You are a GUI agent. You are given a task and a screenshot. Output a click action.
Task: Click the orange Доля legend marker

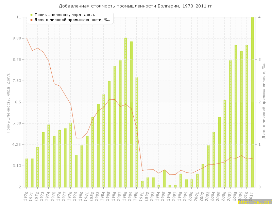pyautogui.click(x=31, y=20)
